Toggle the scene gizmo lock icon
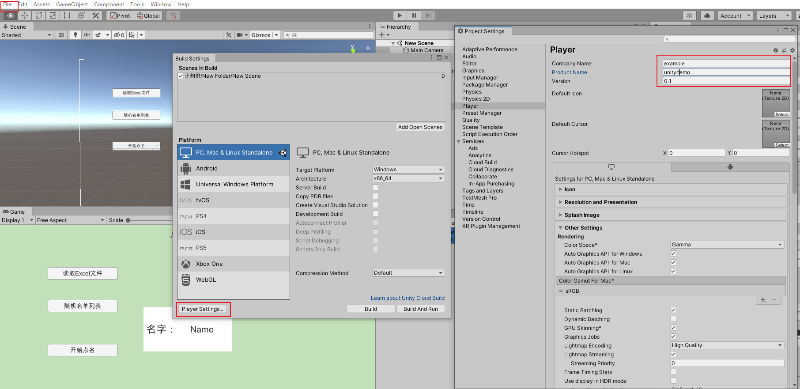This screenshot has height=389, width=800. coord(368,47)
